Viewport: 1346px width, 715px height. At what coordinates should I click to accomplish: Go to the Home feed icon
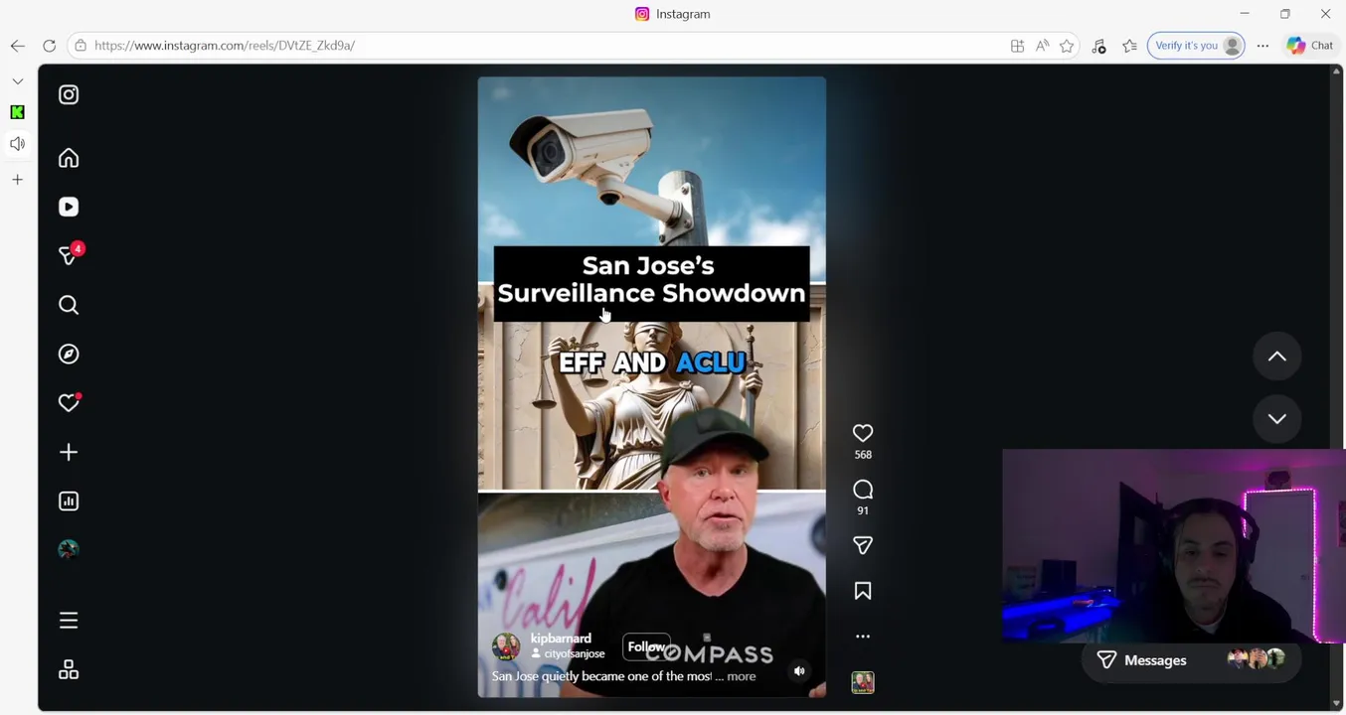tap(69, 158)
